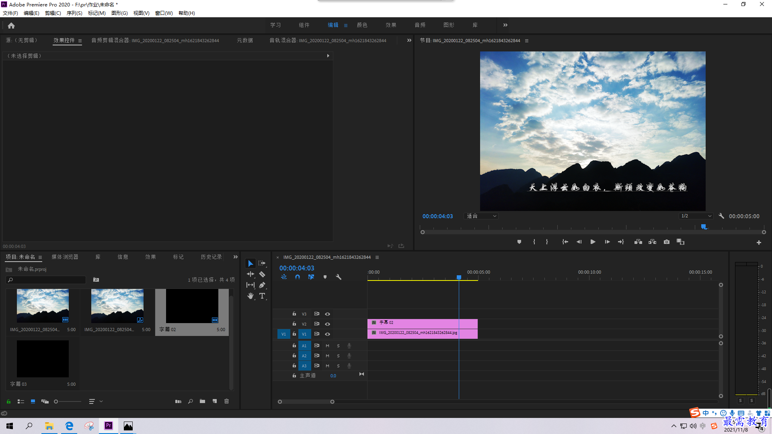Add marker in Program monitor
772x434 pixels.
(x=519, y=242)
